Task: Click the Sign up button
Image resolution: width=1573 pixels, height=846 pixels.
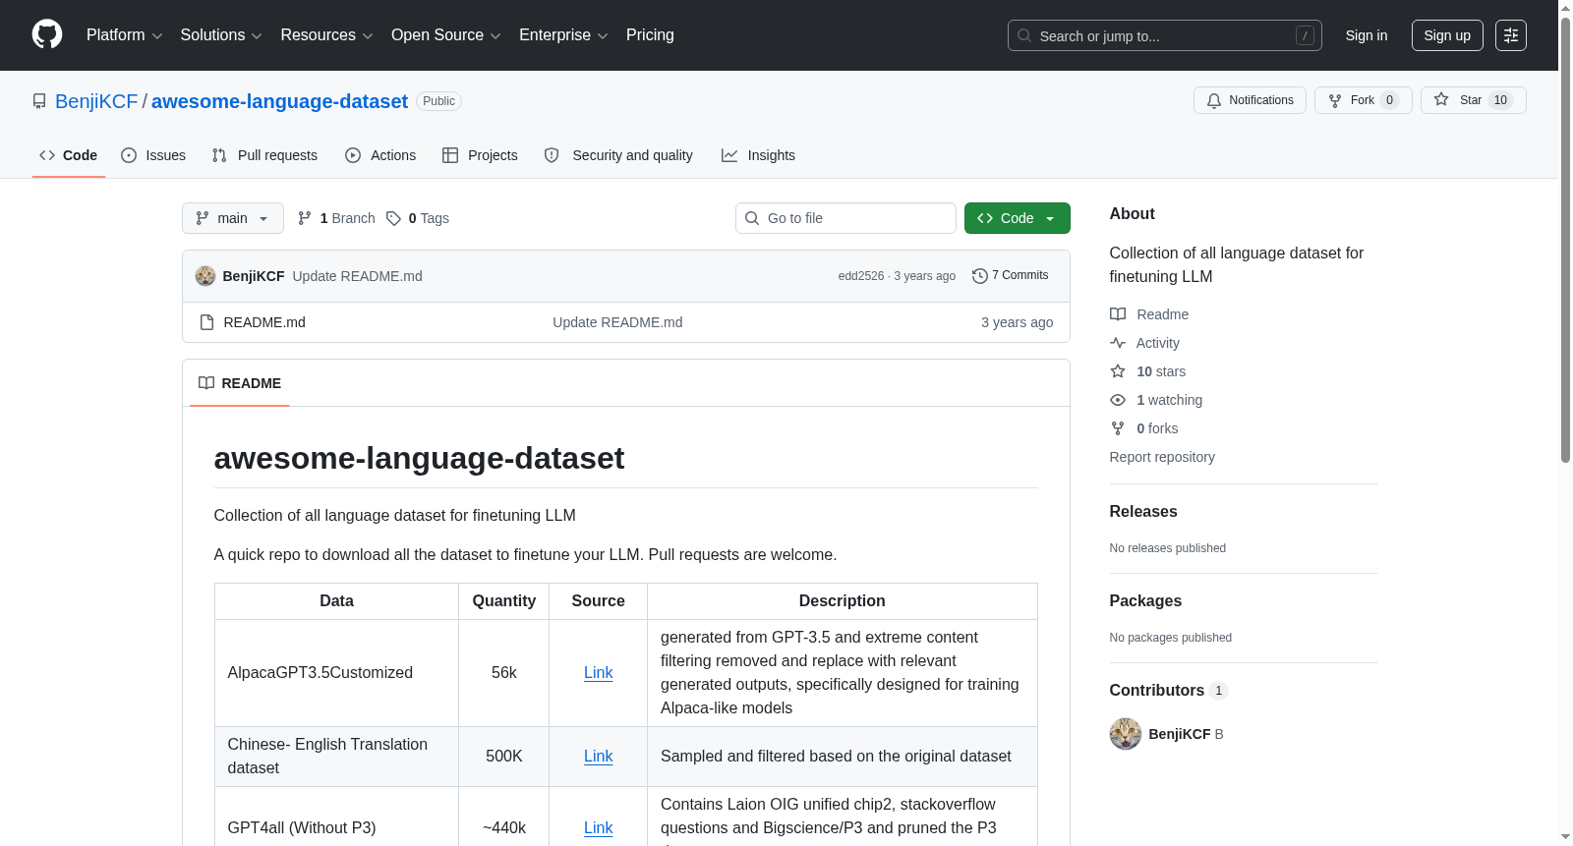Action: click(x=1447, y=35)
